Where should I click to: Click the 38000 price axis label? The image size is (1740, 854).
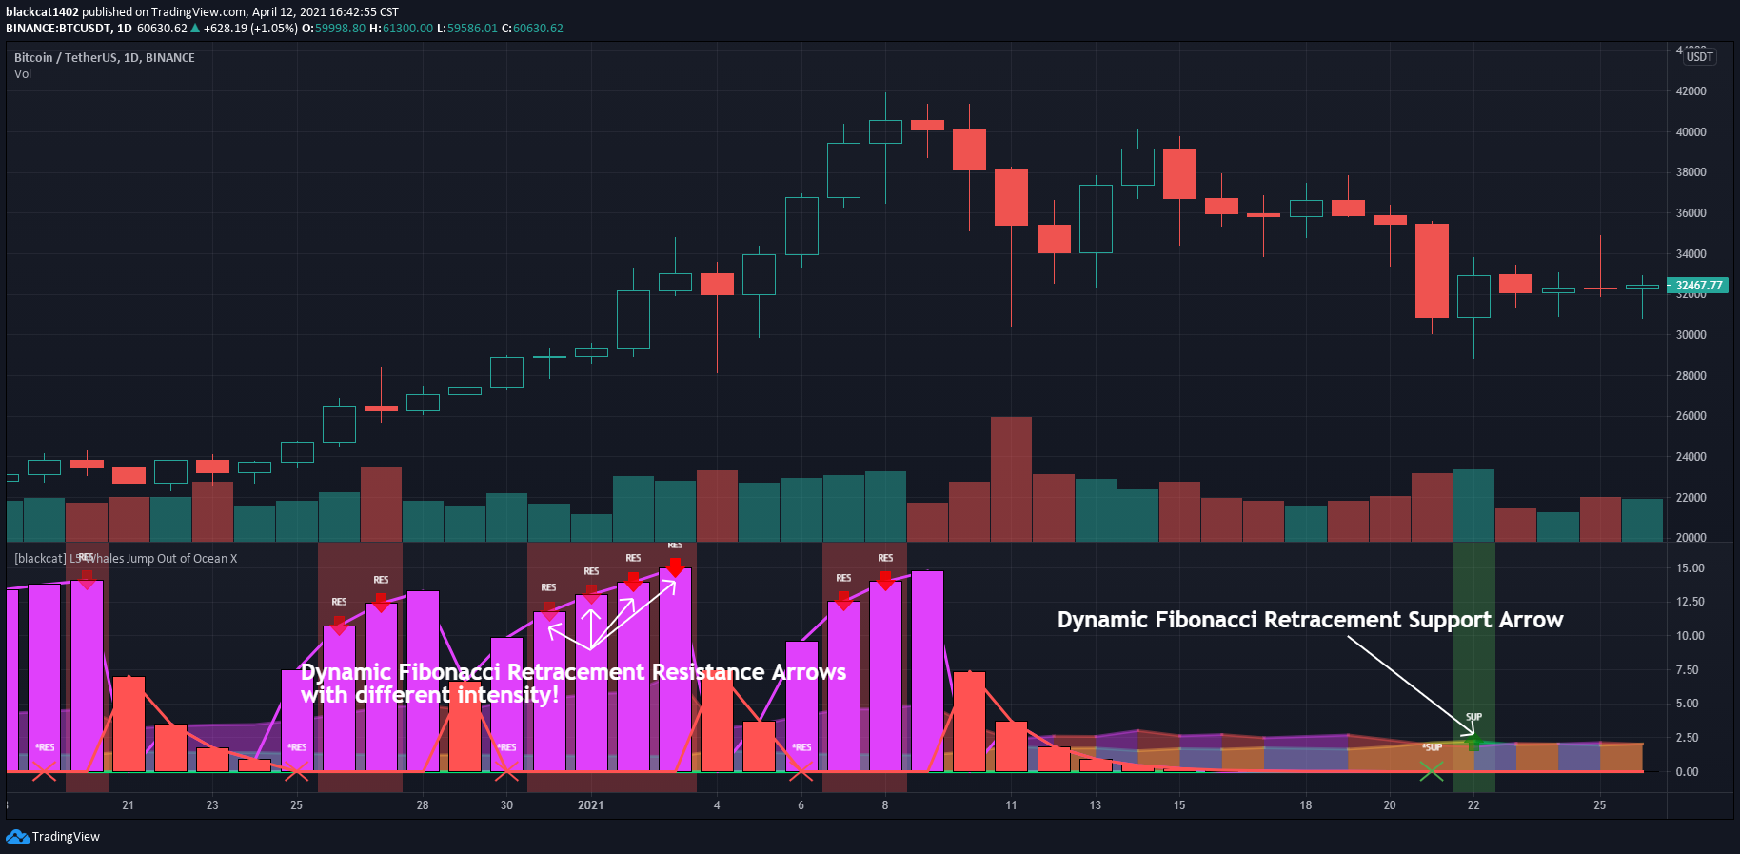pos(1691,172)
